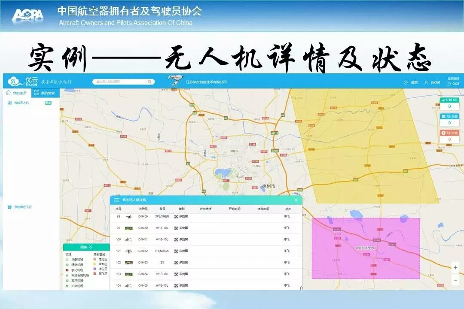Screen dimensions: 464x309
Task: Focus the UAV registration number search field
Action: [120, 82]
